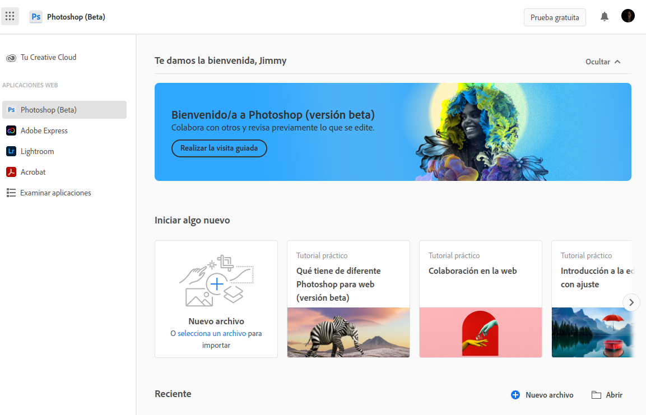Click the Lightroom Lr sidebar icon
The width and height of the screenshot is (646, 415).
click(11, 151)
